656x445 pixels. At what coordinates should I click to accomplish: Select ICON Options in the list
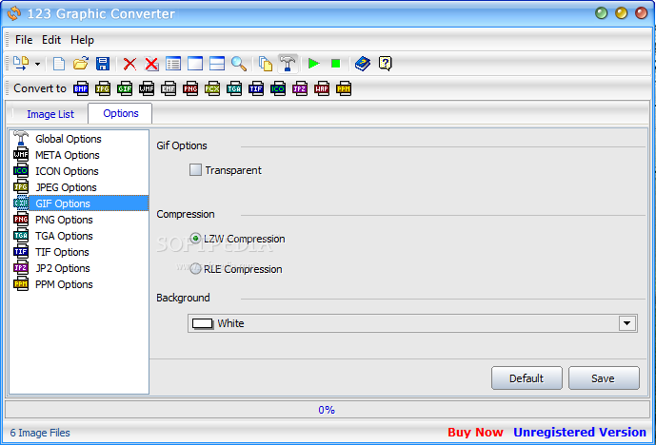click(79, 171)
